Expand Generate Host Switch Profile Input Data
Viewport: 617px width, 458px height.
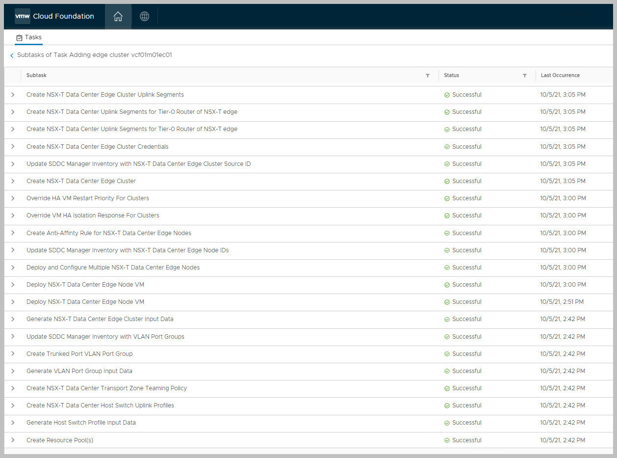click(x=13, y=423)
